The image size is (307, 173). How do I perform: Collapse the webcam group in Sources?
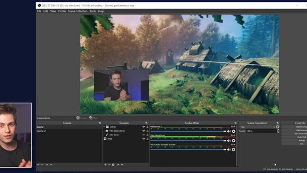(x=105, y=127)
